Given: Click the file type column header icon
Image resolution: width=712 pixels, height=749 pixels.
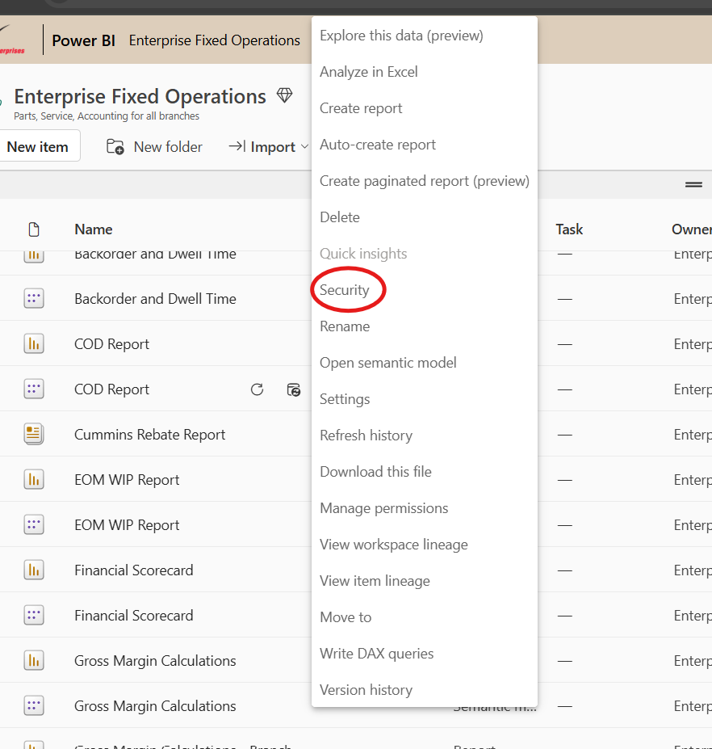Looking at the screenshot, I should pos(34,229).
